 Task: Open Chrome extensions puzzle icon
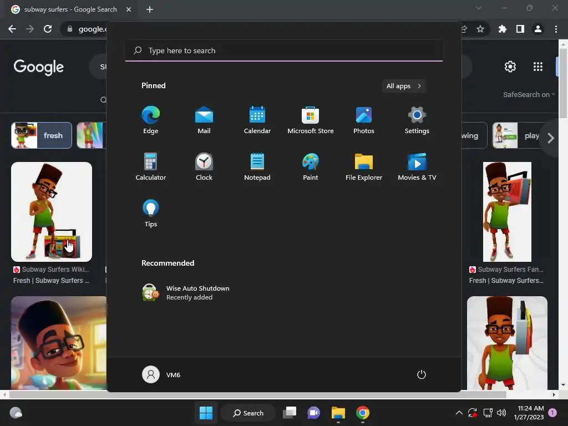pos(503,29)
